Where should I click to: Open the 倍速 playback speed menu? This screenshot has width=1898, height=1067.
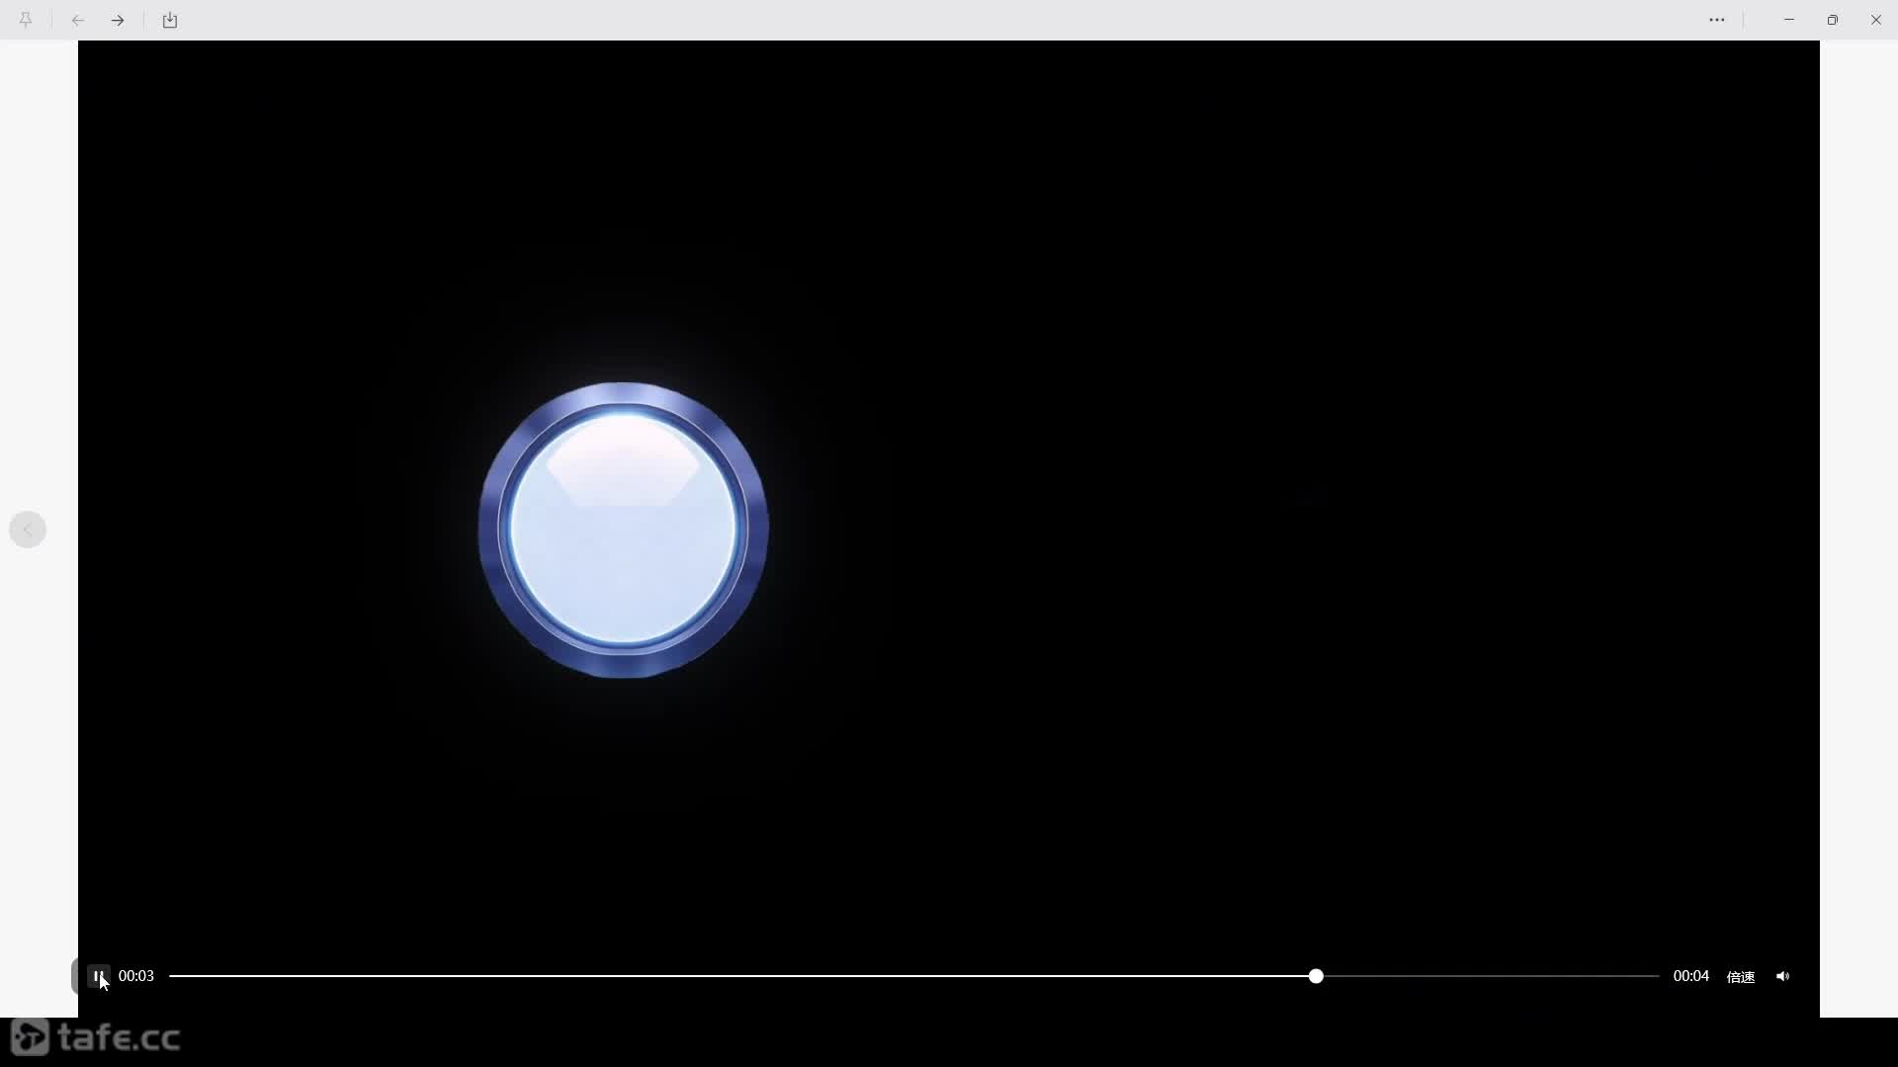click(x=1740, y=976)
